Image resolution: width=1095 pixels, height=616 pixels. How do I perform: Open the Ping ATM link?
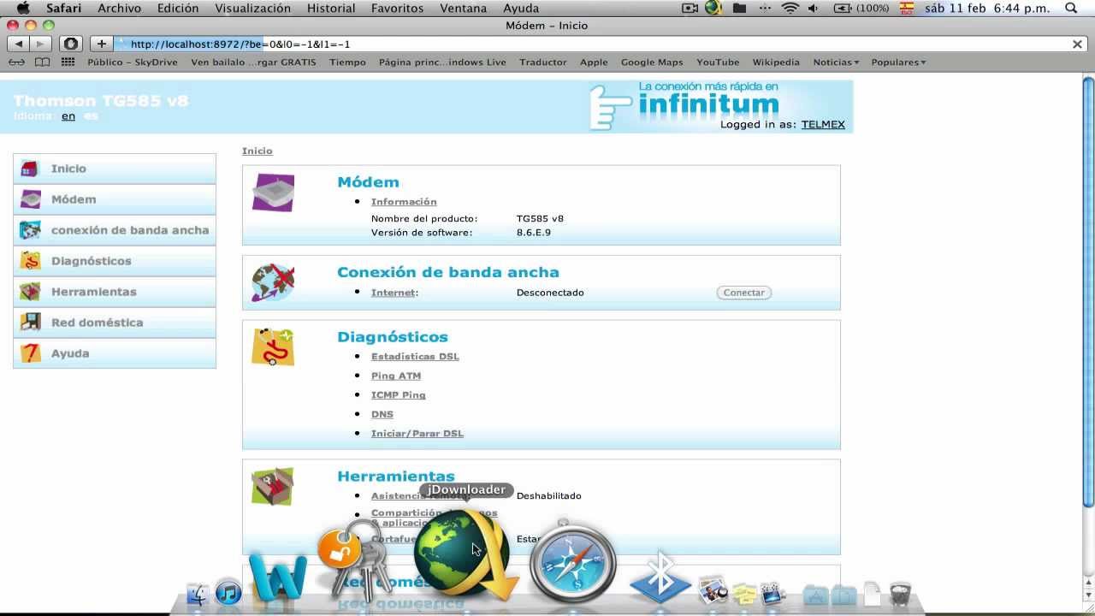[x=396, y=376]
